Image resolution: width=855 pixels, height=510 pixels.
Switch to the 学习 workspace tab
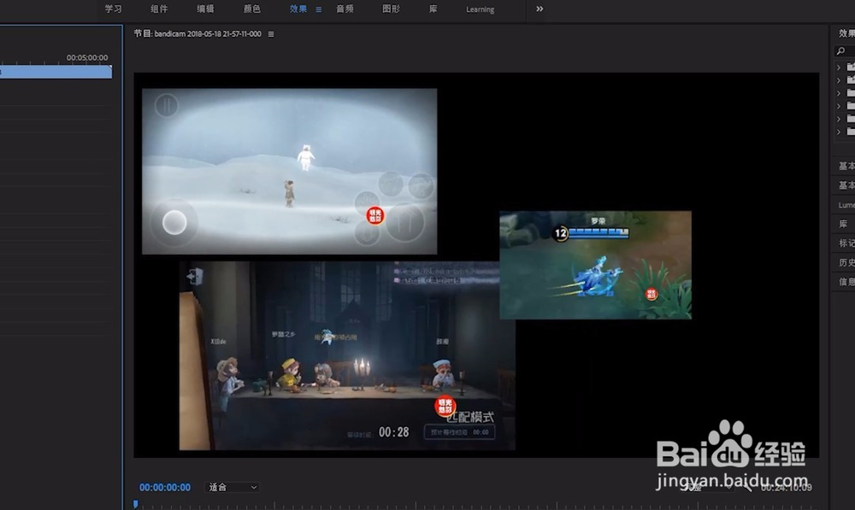[114, 9]
